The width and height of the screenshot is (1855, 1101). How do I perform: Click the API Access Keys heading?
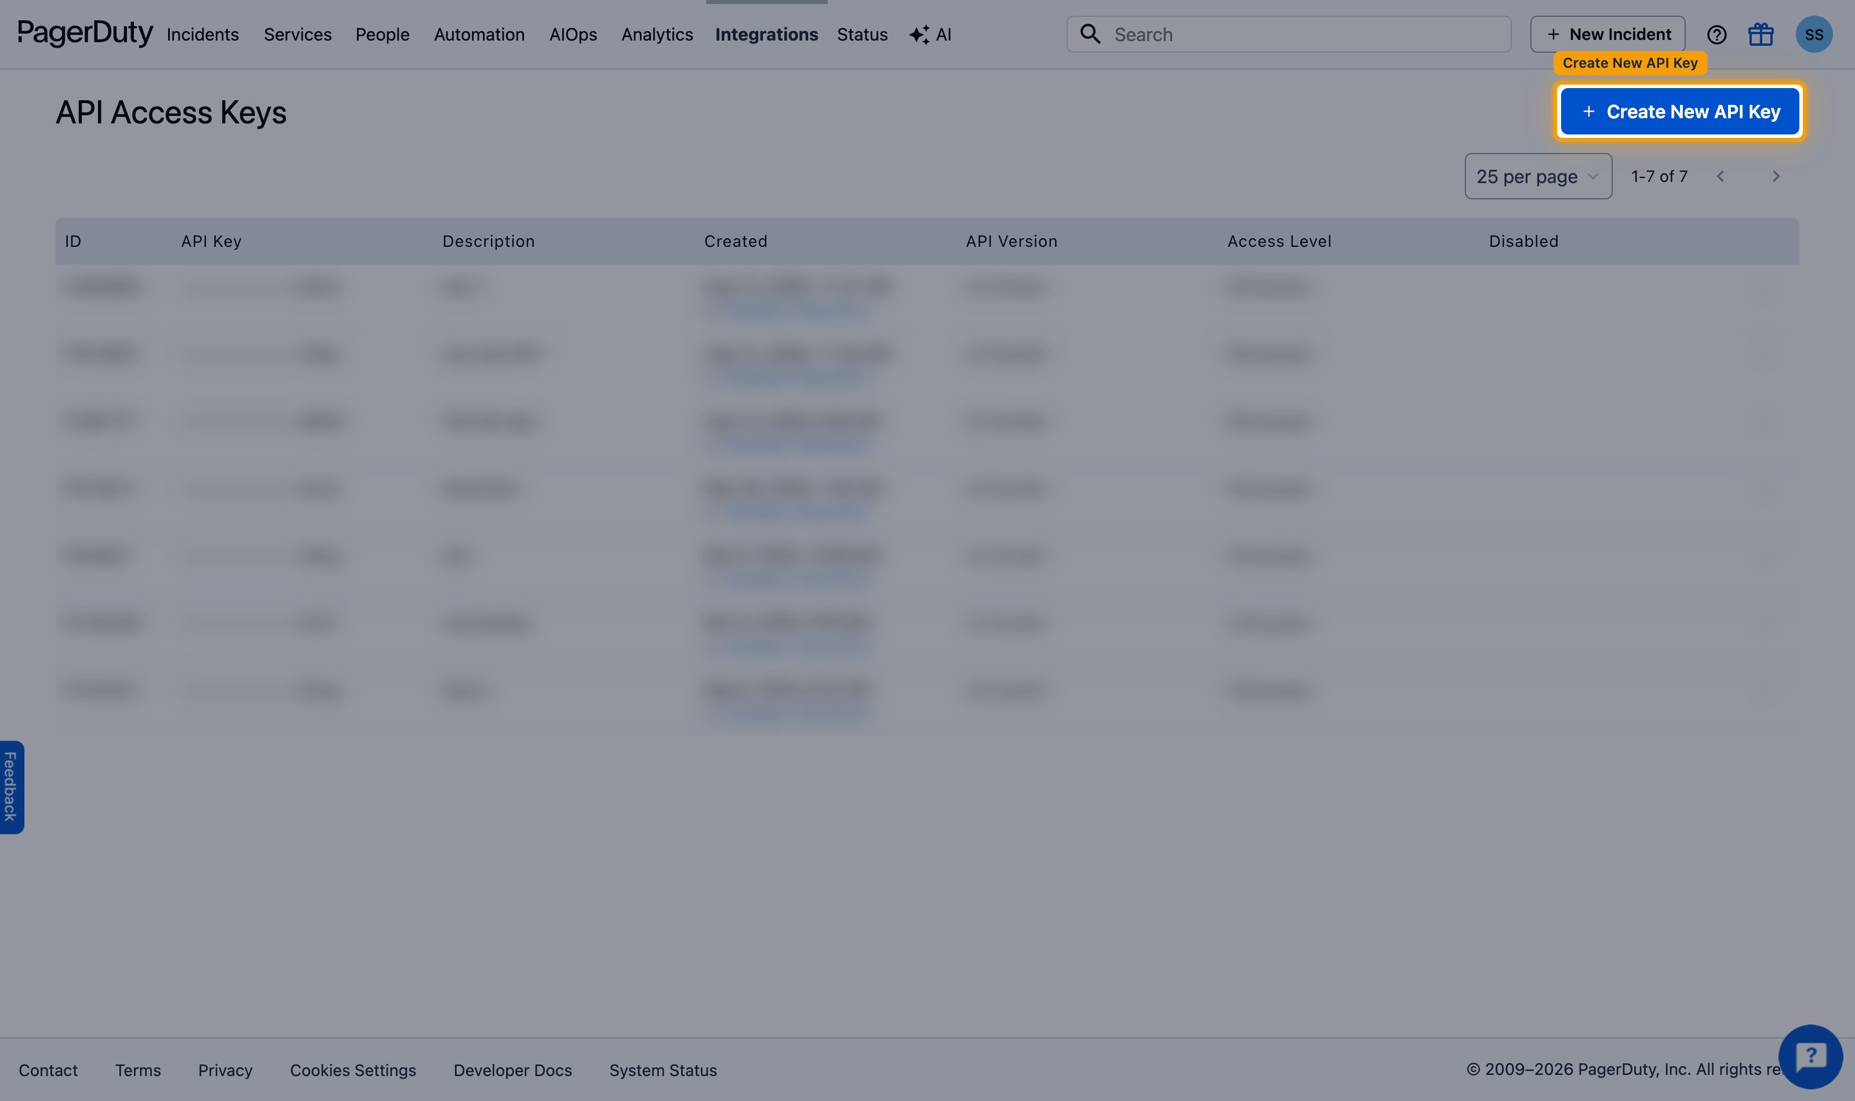170,112
